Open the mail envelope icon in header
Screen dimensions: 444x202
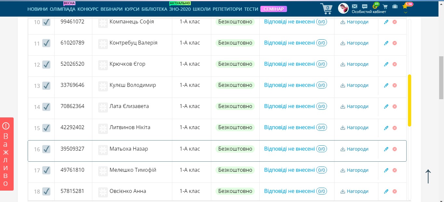pyautogui.click(x=355, y=6)
